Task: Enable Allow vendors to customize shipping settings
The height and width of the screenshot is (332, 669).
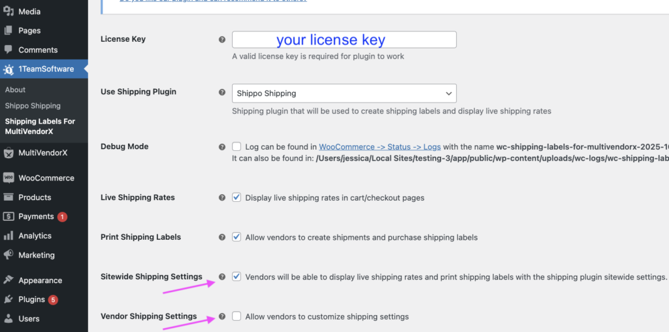Action: tap(237, 316)
